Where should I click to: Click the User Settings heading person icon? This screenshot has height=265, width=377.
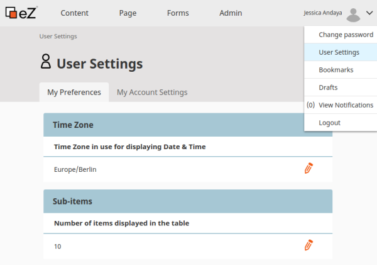(x=45, y=62)
